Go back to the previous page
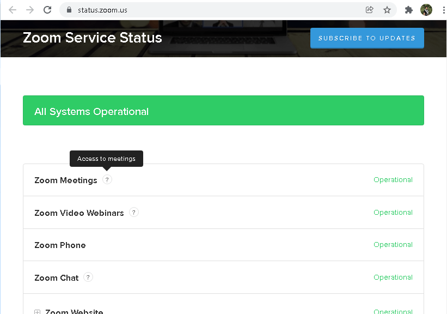447x314 pixels. 13,10
